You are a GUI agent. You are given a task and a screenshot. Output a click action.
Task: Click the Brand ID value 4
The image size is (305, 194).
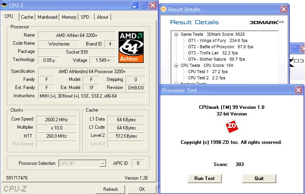click(x=110, y=44)
